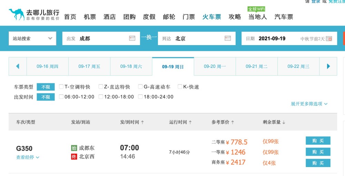Open the 机票 menu item

pos(90,17)
